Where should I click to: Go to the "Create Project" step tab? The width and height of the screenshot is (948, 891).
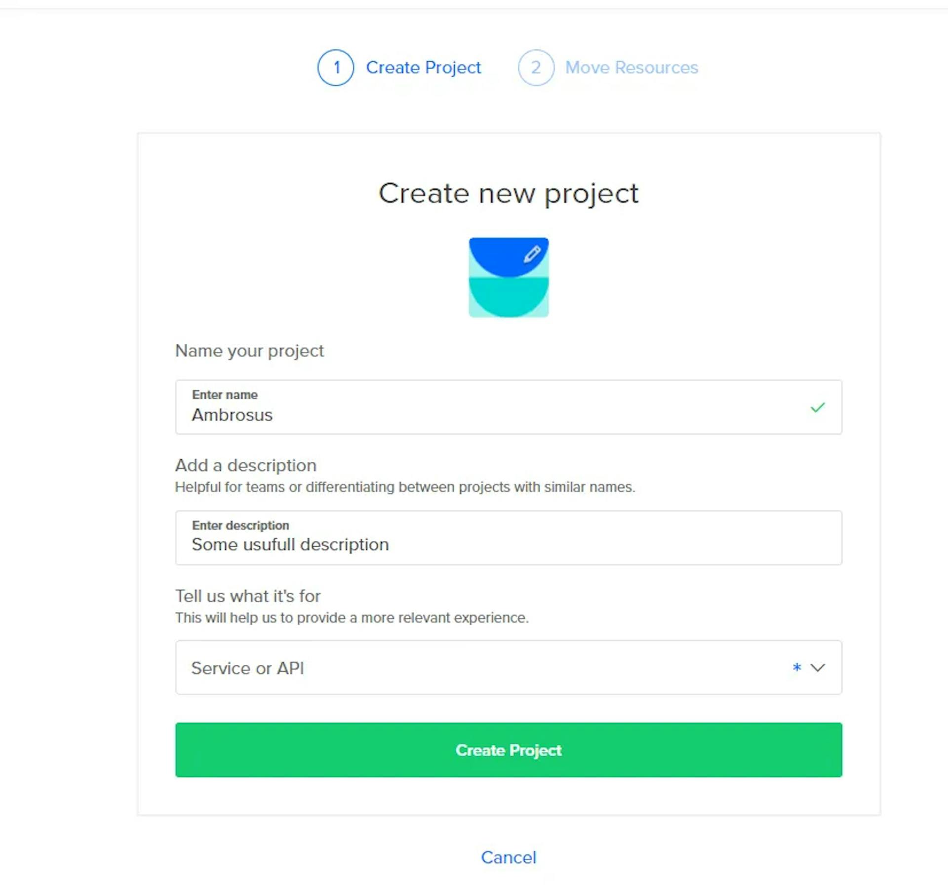pos(423,68)
